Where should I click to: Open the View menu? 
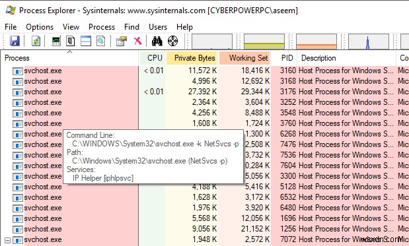tap(71, 27)
